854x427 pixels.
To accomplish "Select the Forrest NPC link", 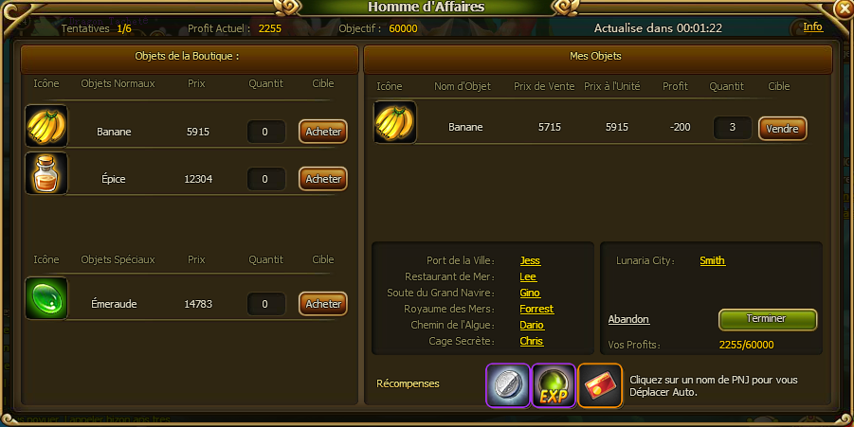I will pos(536,309).
